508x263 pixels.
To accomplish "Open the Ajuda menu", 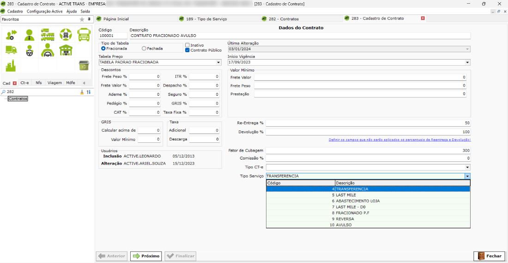I will 72,11.
